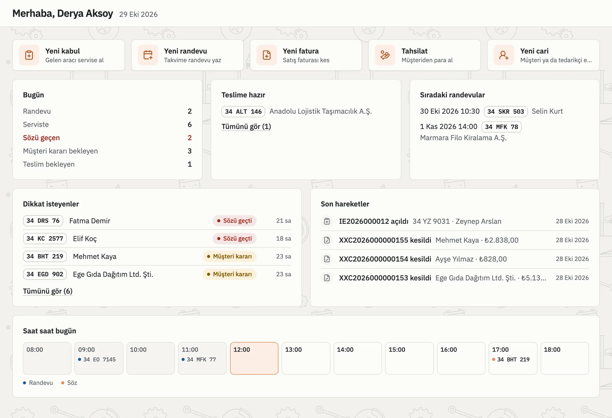
Task: Select the Serviste row in Bugün
Action: pyautogui.click(x=107, y=124)
